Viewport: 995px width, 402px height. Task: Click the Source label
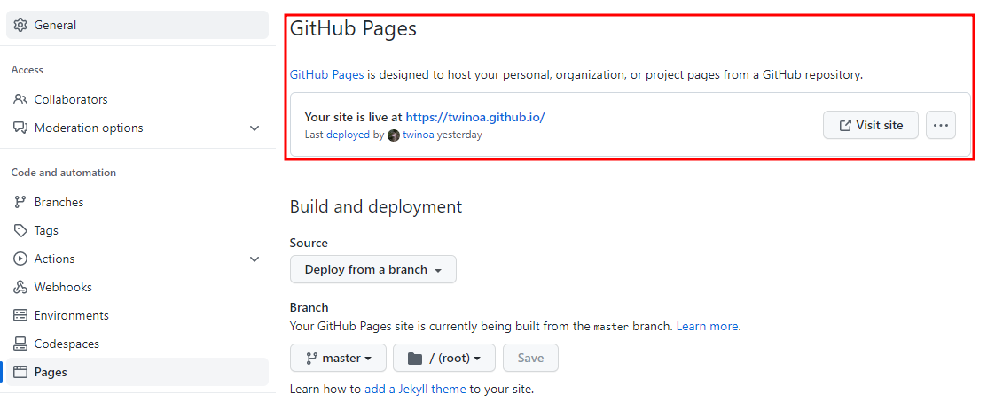pos(309,243)
